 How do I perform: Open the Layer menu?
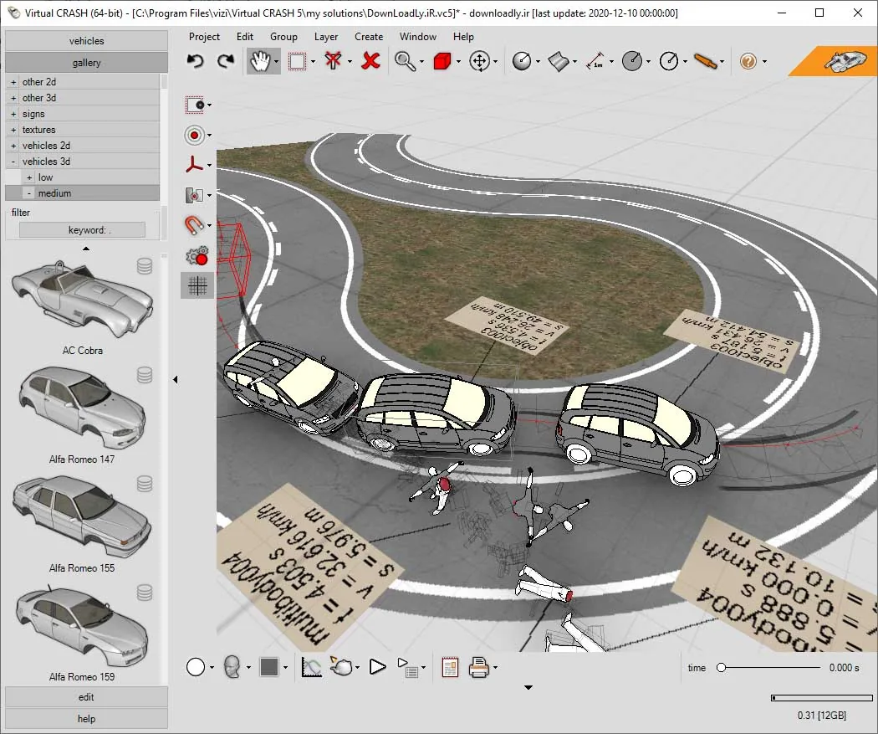click(326, 37)
